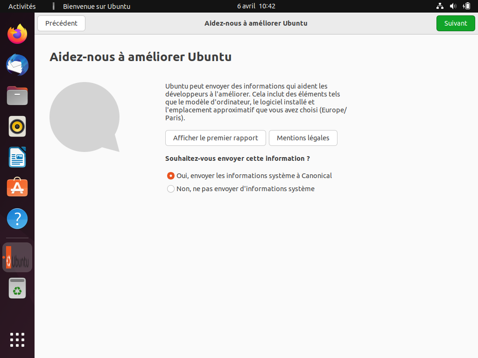Click the battery power icon

(467, 6)
